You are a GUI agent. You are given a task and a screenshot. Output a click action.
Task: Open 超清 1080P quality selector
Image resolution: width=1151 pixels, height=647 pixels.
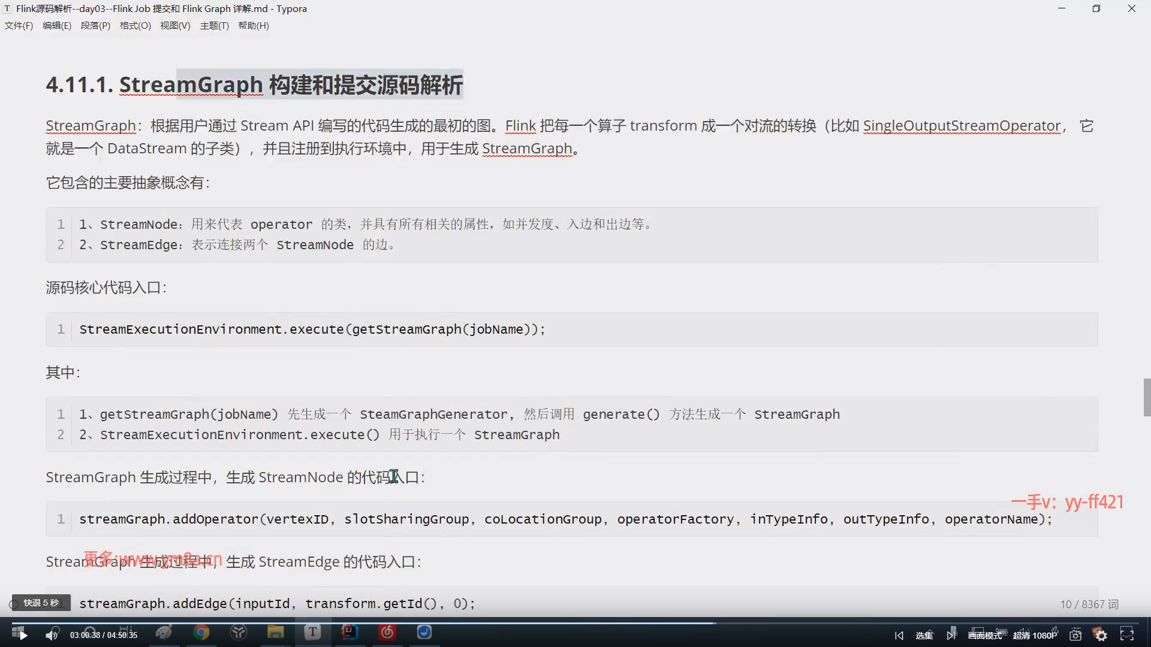click(1035, 635)
